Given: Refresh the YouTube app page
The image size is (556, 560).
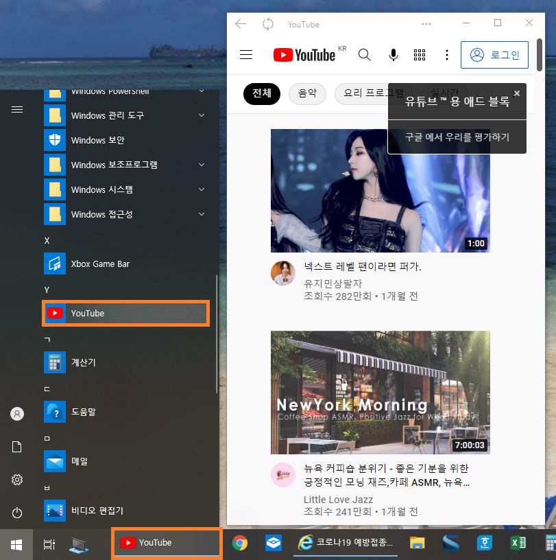Looking at the screenshot, I should (x=267, y=24).
